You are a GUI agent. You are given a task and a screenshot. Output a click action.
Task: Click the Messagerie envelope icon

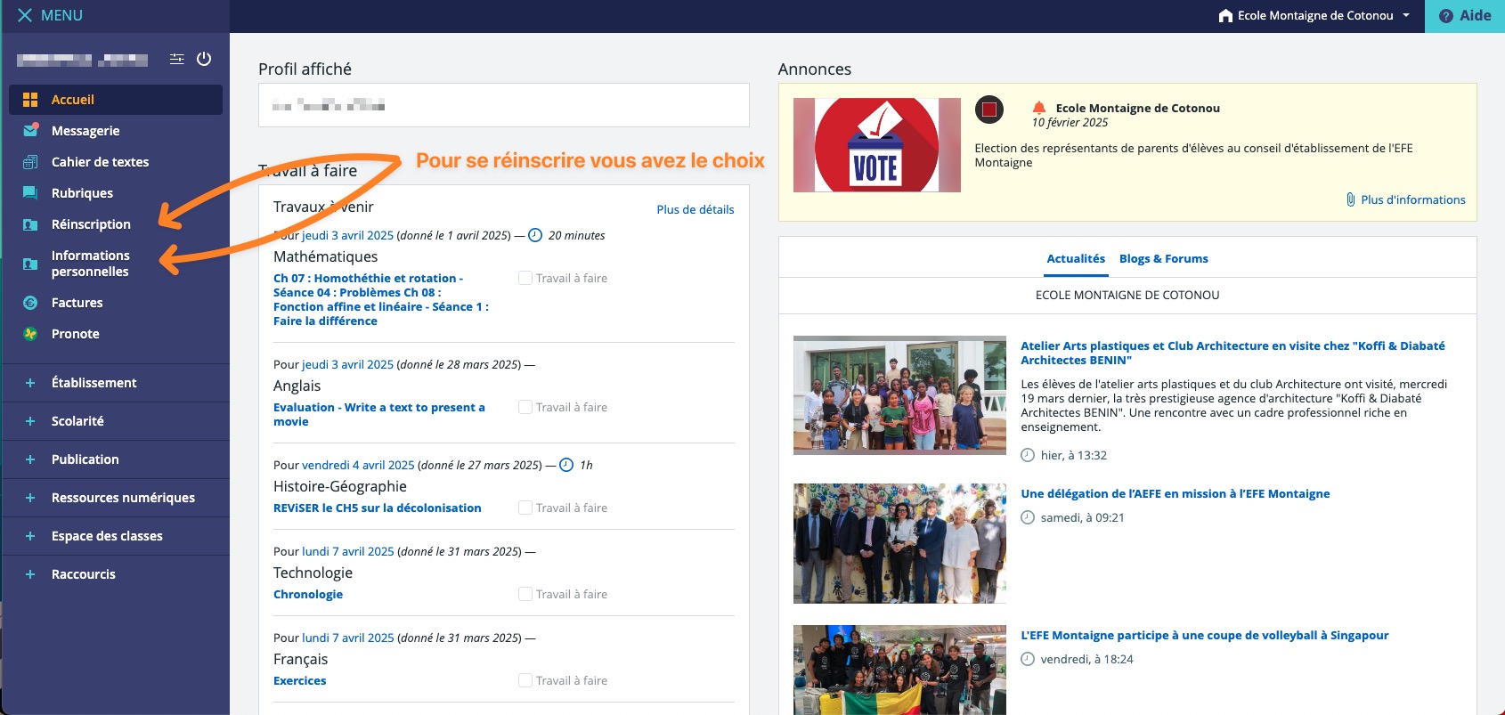(x=30, y=131)
